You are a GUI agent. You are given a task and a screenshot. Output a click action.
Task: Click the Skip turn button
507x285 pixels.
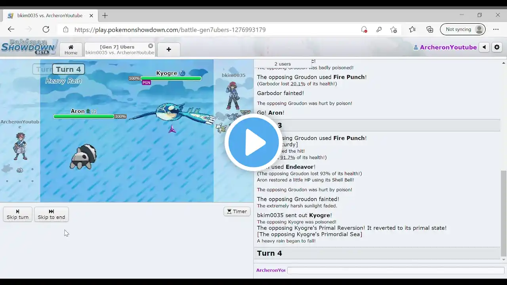click(18, 214)
